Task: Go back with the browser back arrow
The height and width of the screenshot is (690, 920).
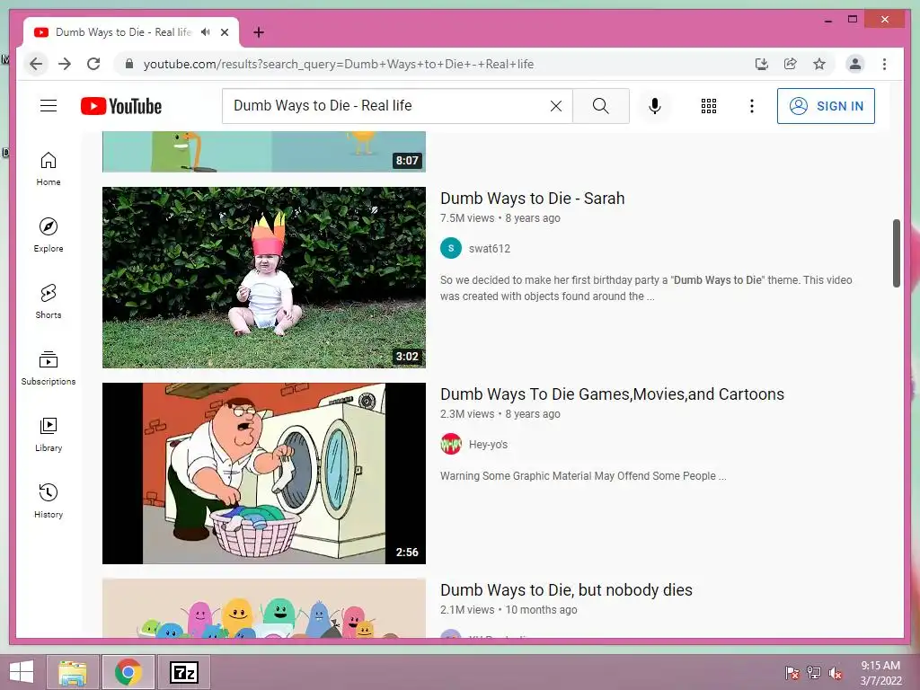Action: point(36,64)
